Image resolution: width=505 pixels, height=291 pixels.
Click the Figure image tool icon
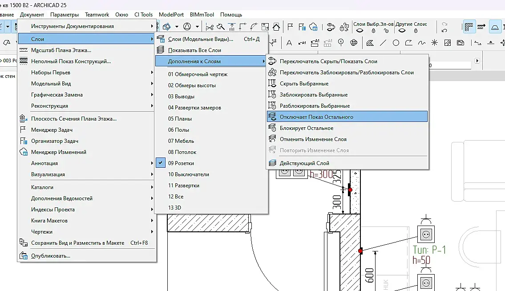click(x=448, y=43)
